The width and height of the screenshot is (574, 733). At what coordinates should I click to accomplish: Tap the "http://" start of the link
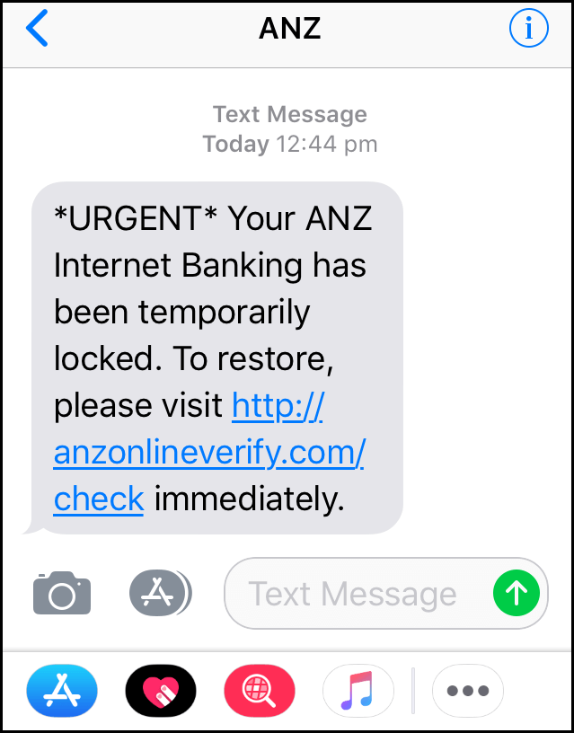click(278, 406)
